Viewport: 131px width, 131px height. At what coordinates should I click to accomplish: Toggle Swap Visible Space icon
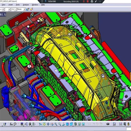tap(83, 124)
